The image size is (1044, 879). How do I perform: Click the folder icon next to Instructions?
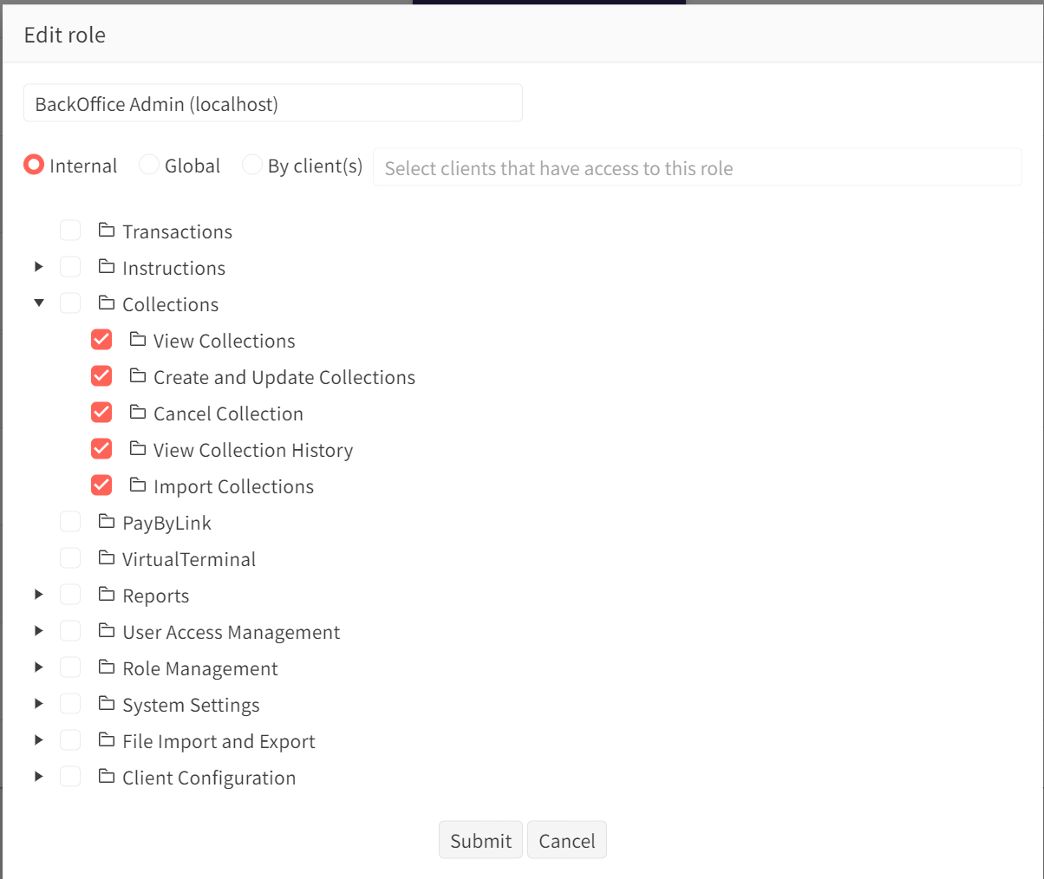[107, 267]
